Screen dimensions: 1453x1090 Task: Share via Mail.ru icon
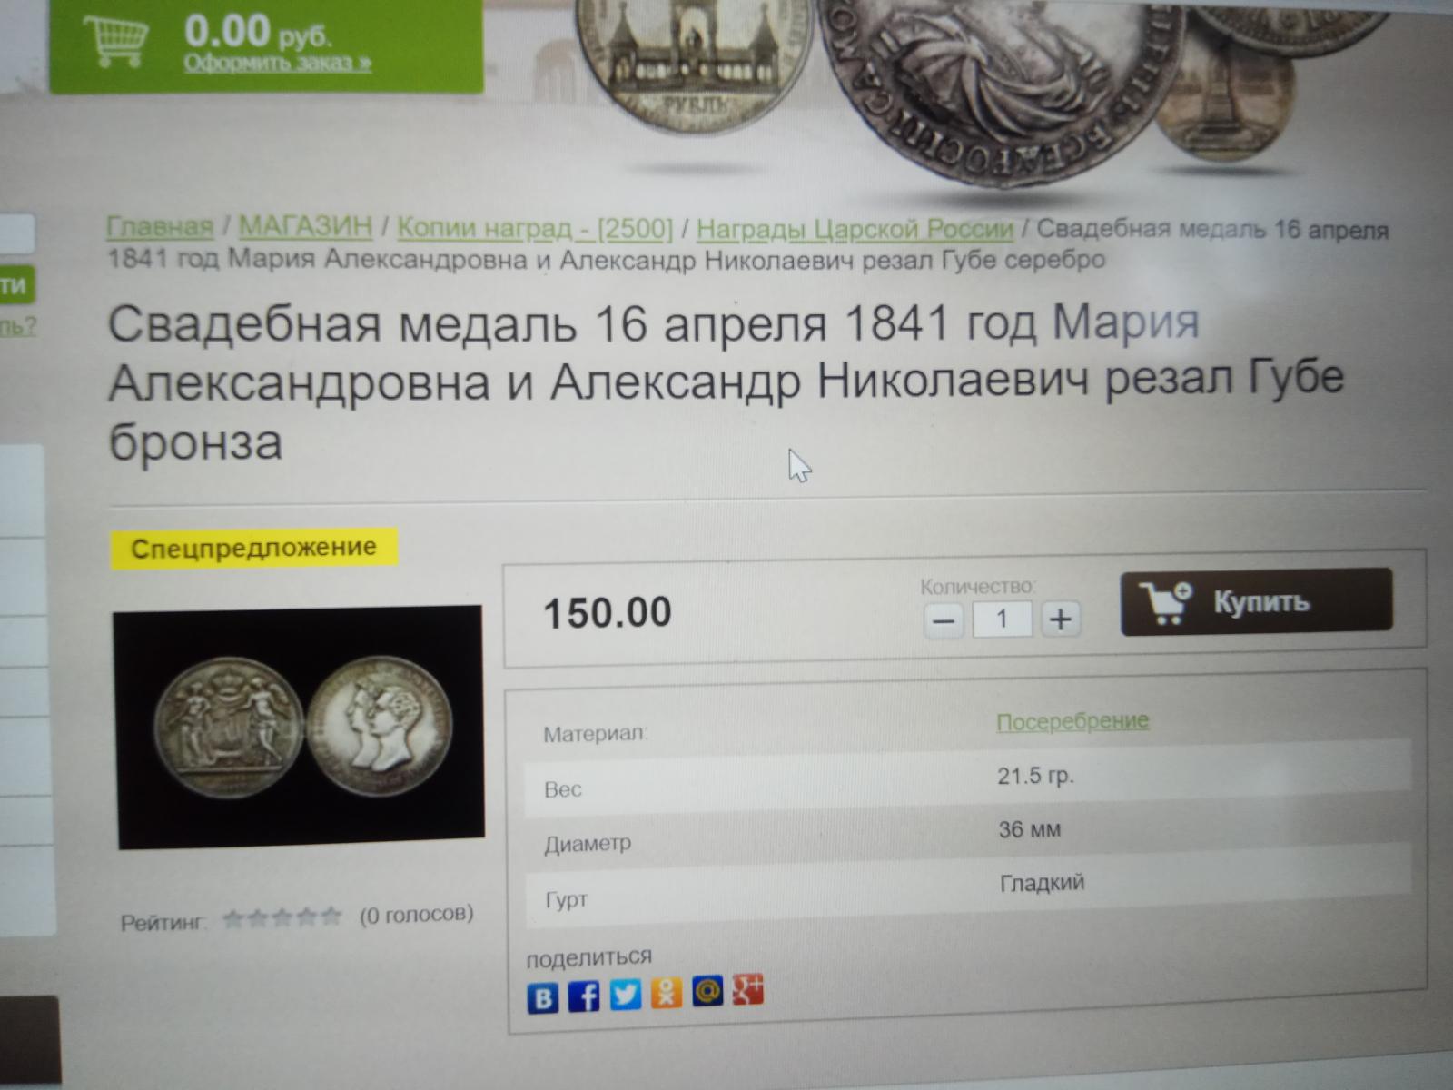pos(707,990)
